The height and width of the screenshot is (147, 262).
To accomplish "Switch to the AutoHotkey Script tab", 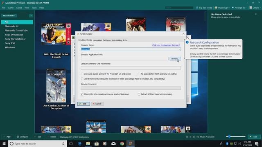I will pos(120,40).
